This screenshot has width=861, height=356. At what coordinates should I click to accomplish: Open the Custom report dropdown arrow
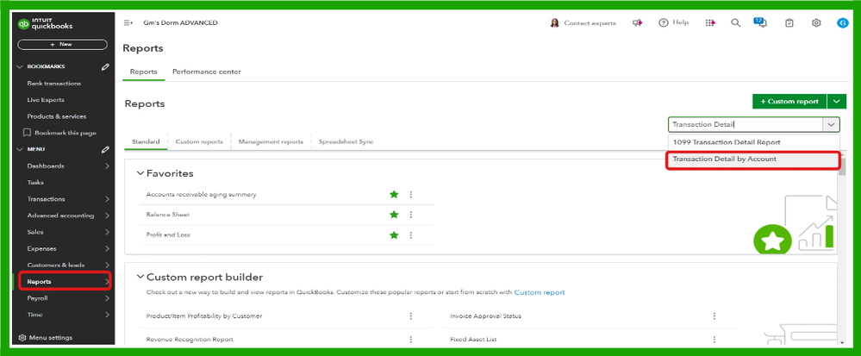834,102
